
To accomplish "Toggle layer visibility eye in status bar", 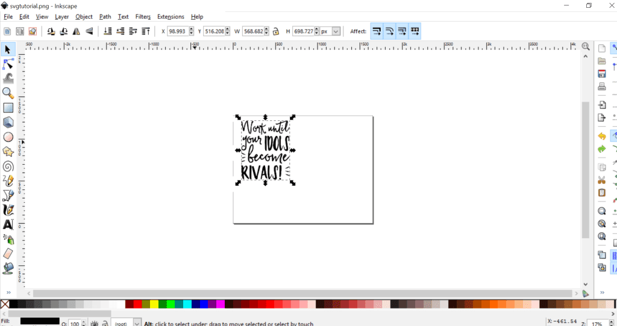I will 95,324.
